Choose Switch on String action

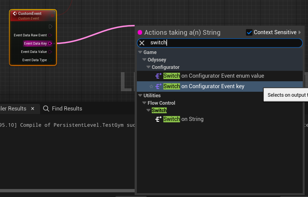click(183, 119)
